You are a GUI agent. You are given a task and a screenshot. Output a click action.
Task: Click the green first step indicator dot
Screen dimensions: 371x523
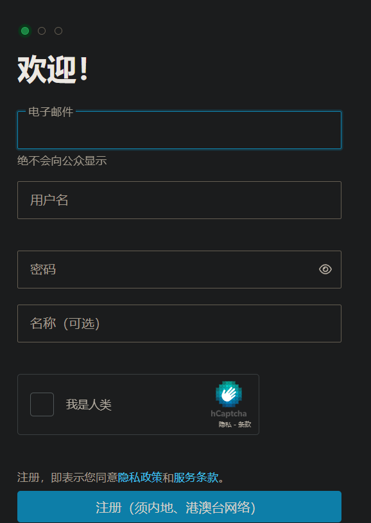25,31
